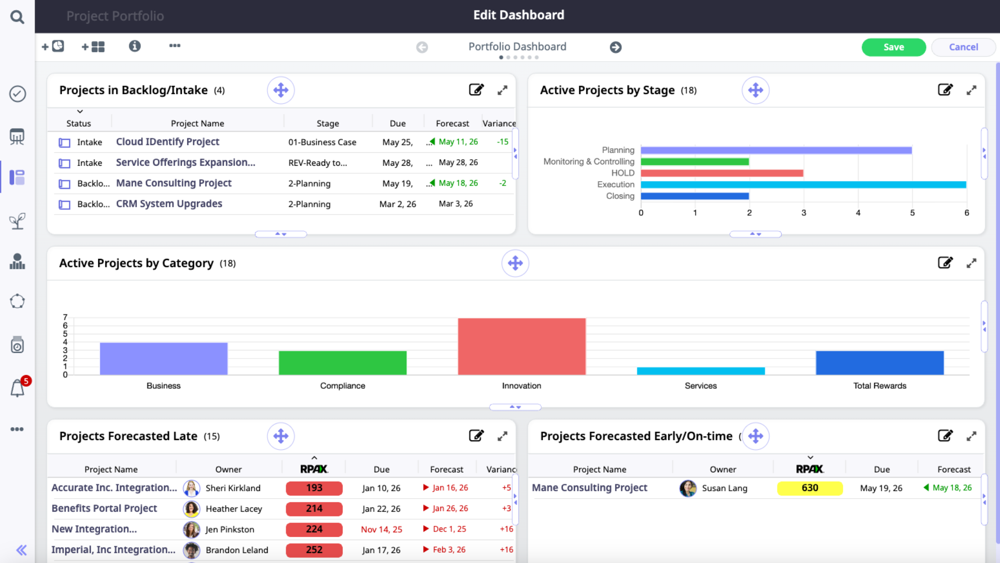1000x563 pixels.
Task: Cancel the dashboard editing
Action: coord(963,47)
